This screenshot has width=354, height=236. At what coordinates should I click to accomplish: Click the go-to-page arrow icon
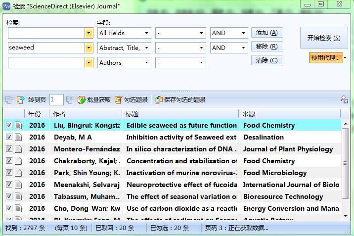click(x=21, y=100)
